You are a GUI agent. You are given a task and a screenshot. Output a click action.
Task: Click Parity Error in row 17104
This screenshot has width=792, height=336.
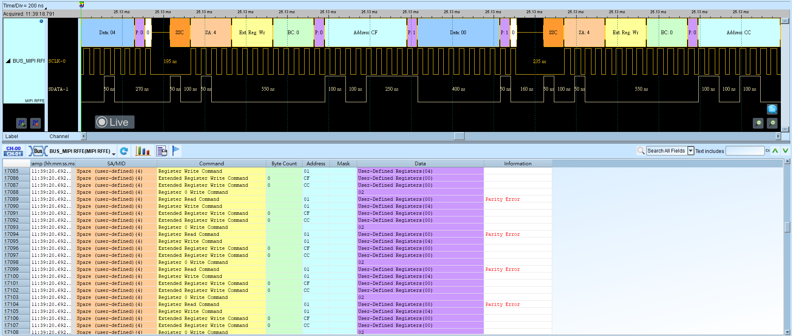click(502, 304)
